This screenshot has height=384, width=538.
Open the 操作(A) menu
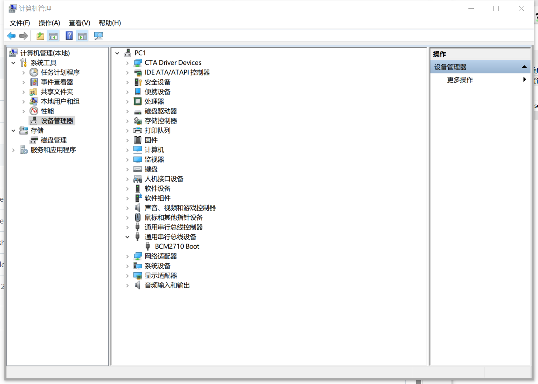pos(49,23)
